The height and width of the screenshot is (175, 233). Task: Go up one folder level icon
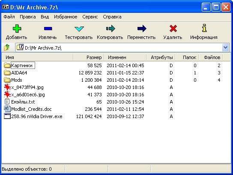point(7,47)
